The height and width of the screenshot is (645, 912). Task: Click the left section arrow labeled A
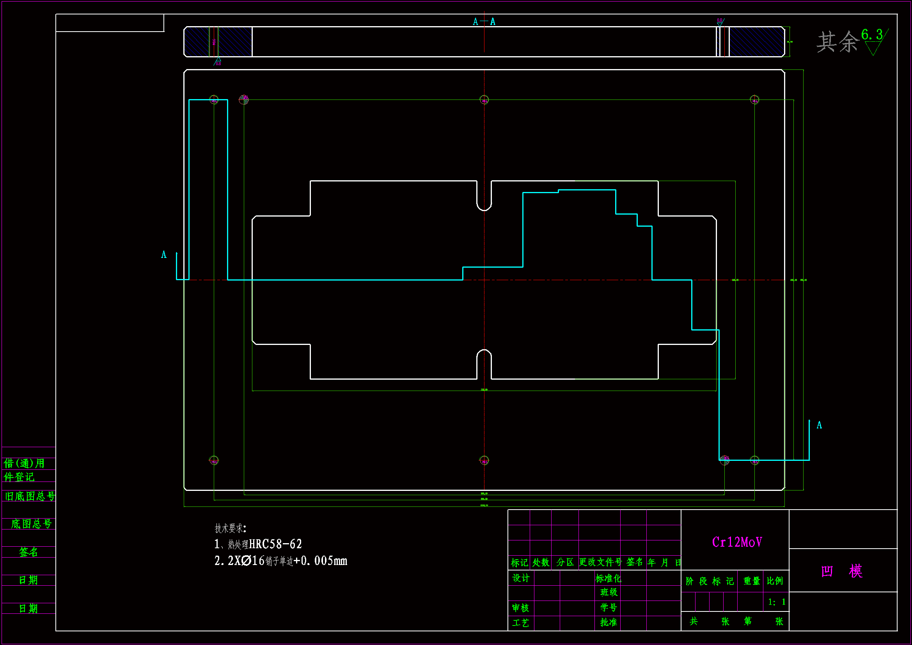click(x=177, y=265)
